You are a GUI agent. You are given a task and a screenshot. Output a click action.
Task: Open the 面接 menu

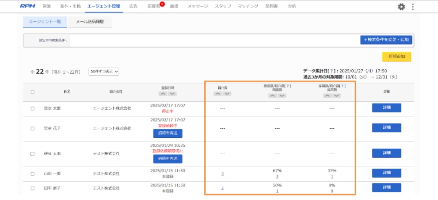tap(174, 6)
